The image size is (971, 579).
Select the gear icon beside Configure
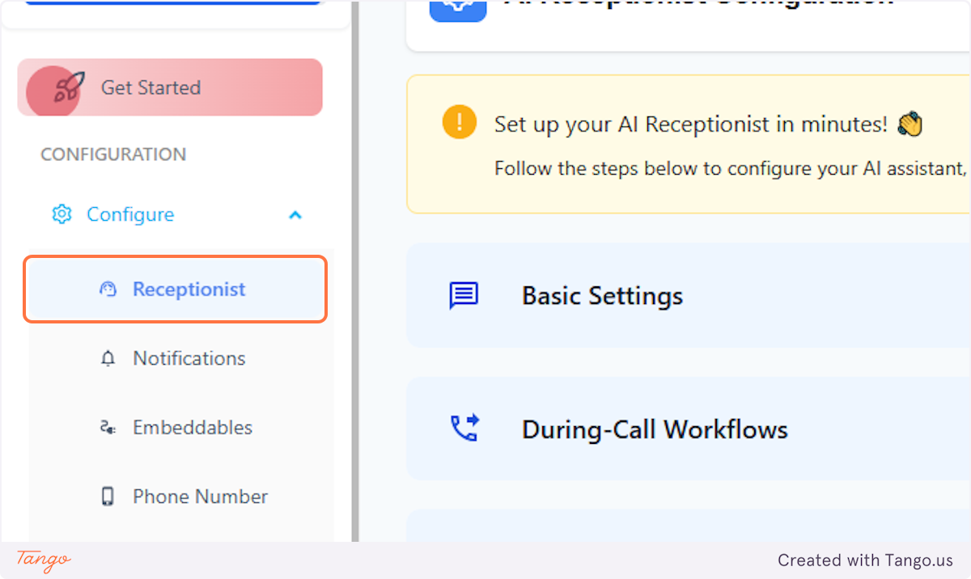(61, 213)
